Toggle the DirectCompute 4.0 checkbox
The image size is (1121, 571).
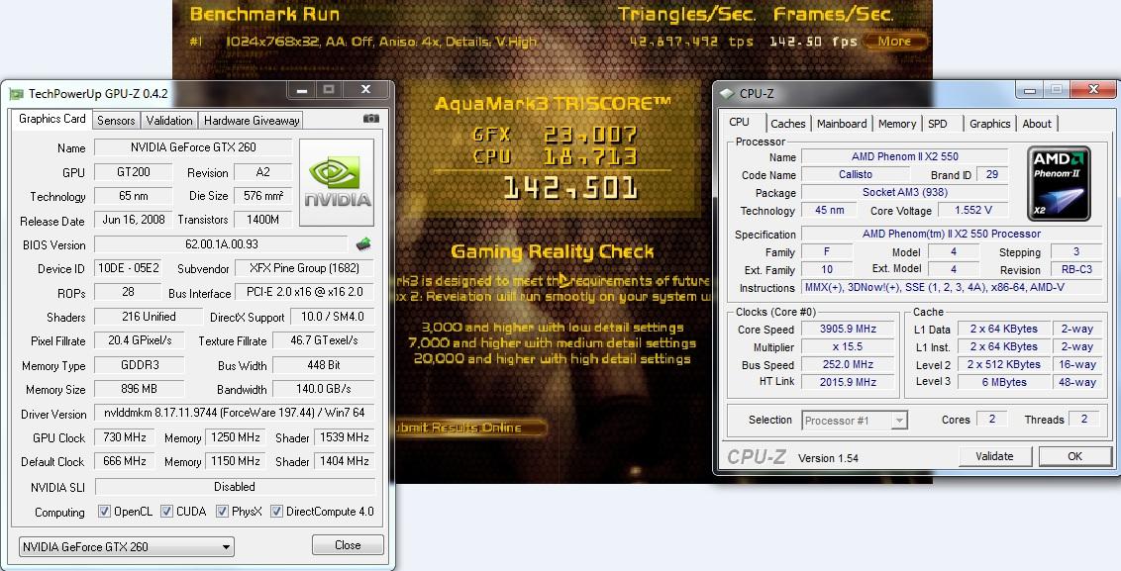coord(276,511)
